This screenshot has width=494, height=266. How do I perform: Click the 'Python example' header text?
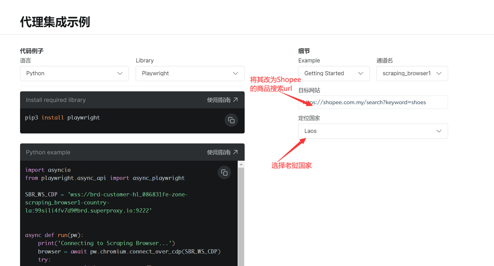(48, 152)
